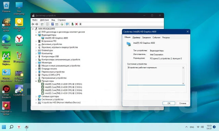Switch to the Драйвер tab
The image size is (219, 131).
click(x=136, y=38)
